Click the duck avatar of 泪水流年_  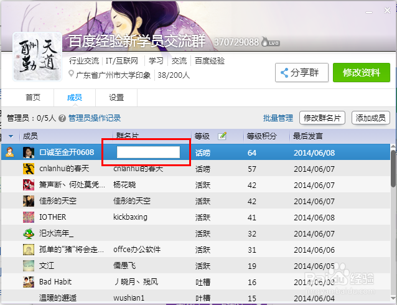pos(29,233)
